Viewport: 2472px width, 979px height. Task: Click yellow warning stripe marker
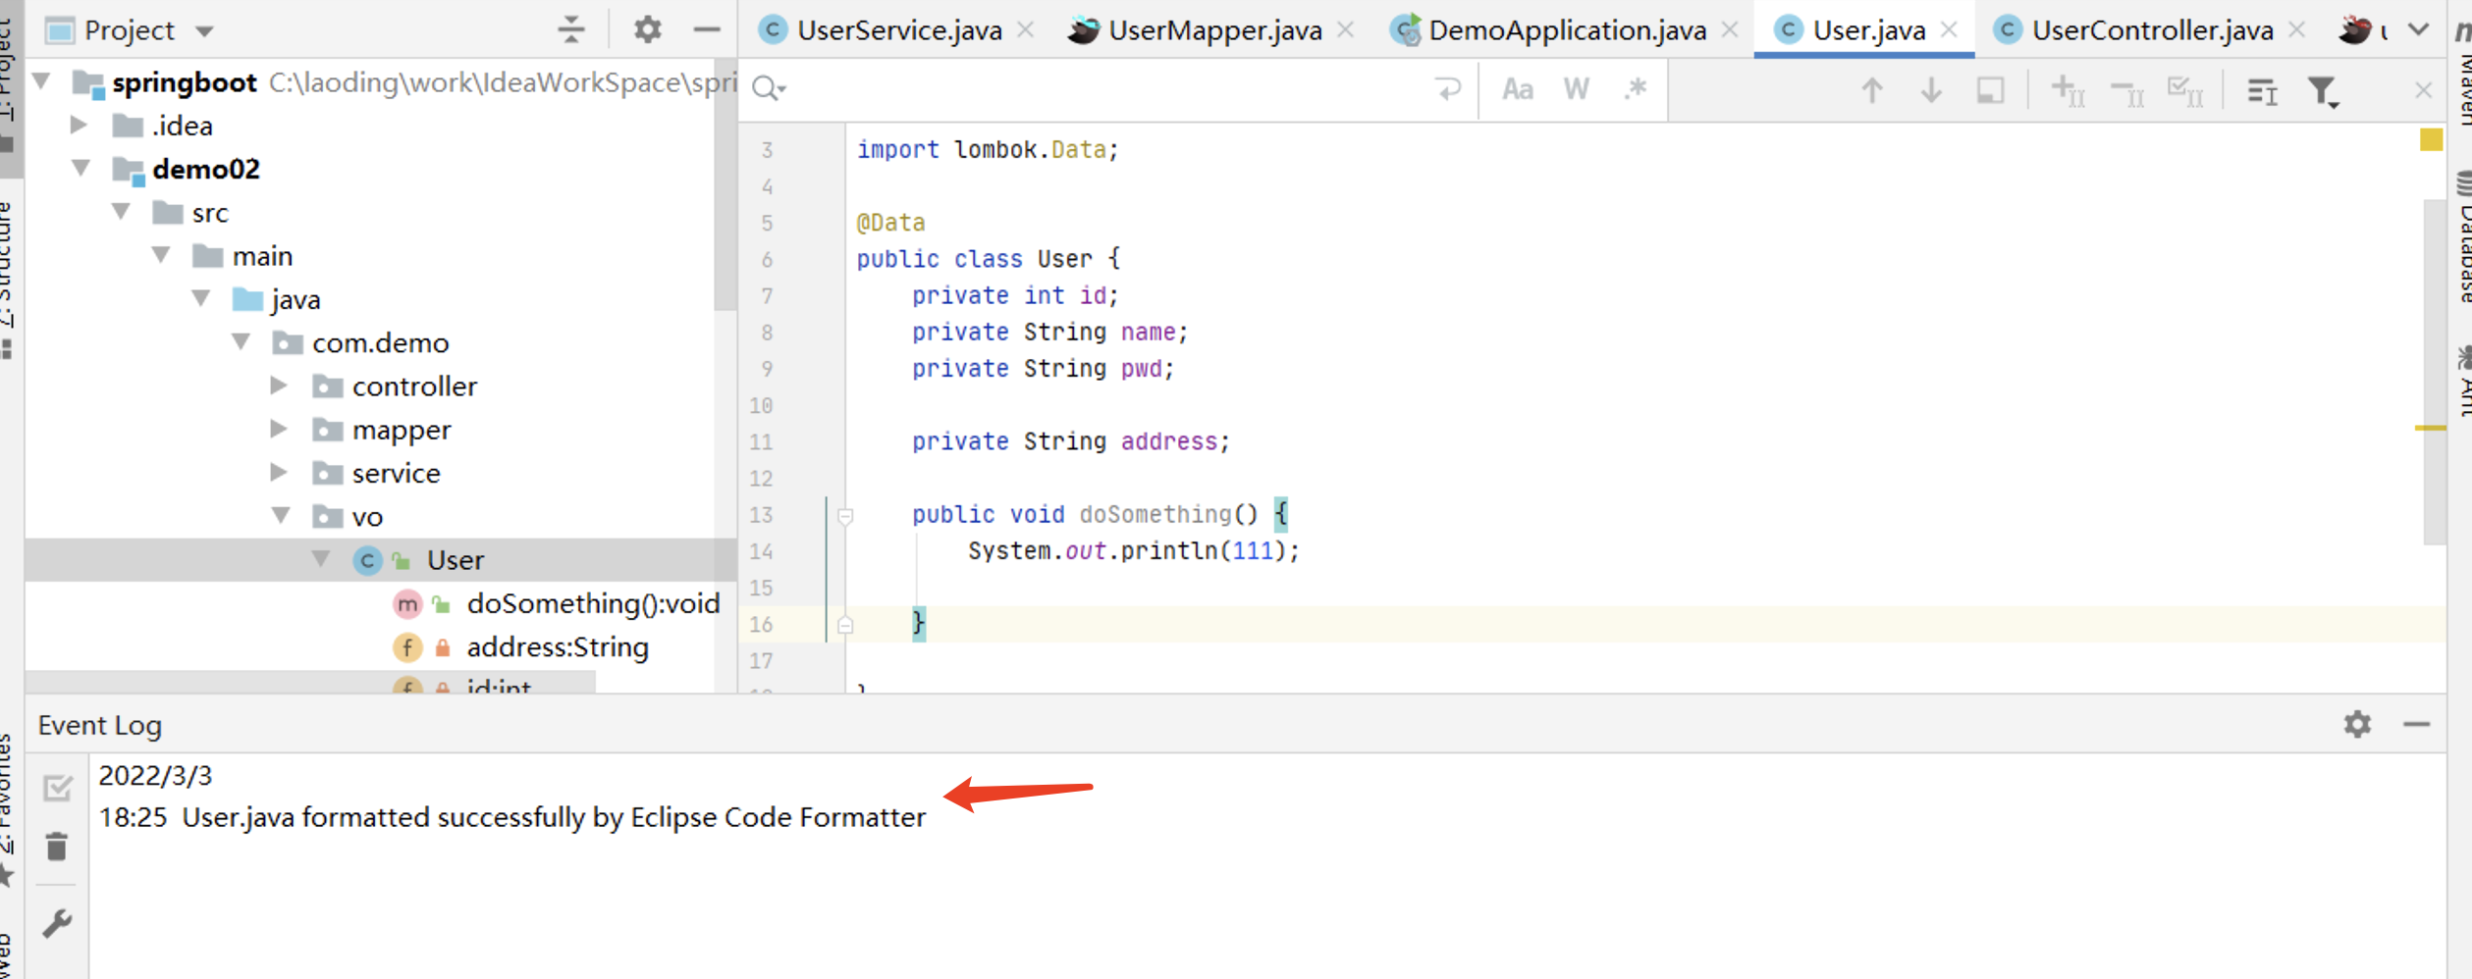pos(2430,428)
